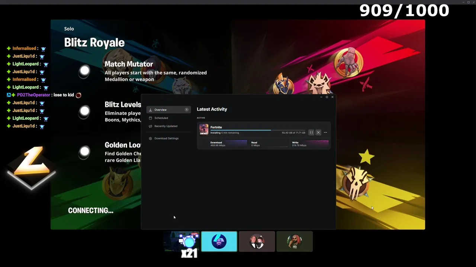Close the downloads launcher window

[x=332, y=97]
